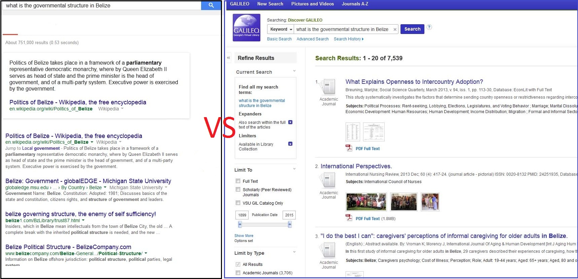Collapse the Current Search section chevron
The width and height of the screenshot is (578, 279).
point(294,71)
